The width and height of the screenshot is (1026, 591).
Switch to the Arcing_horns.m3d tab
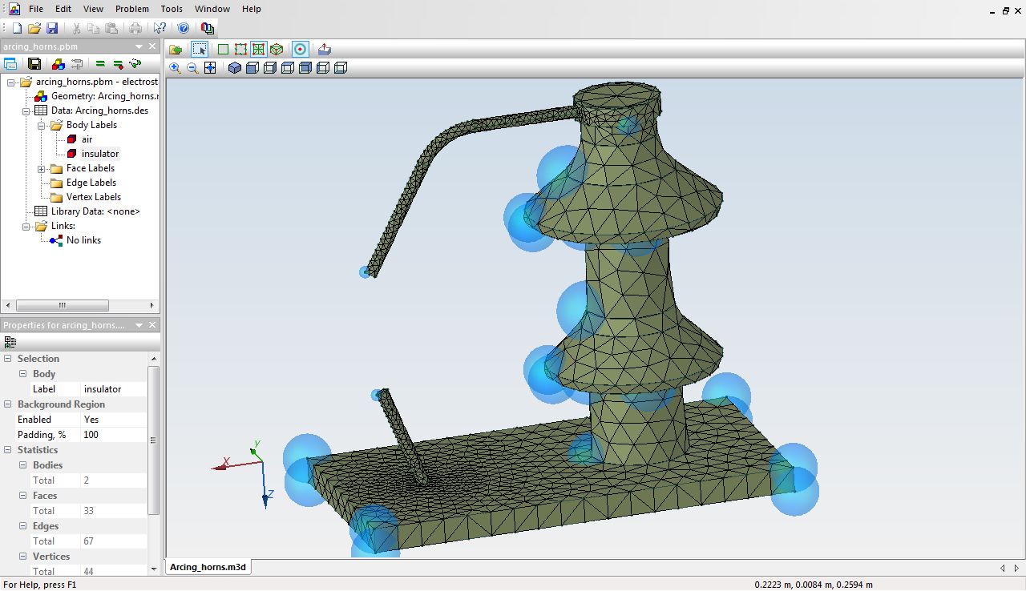click(208, 567)
